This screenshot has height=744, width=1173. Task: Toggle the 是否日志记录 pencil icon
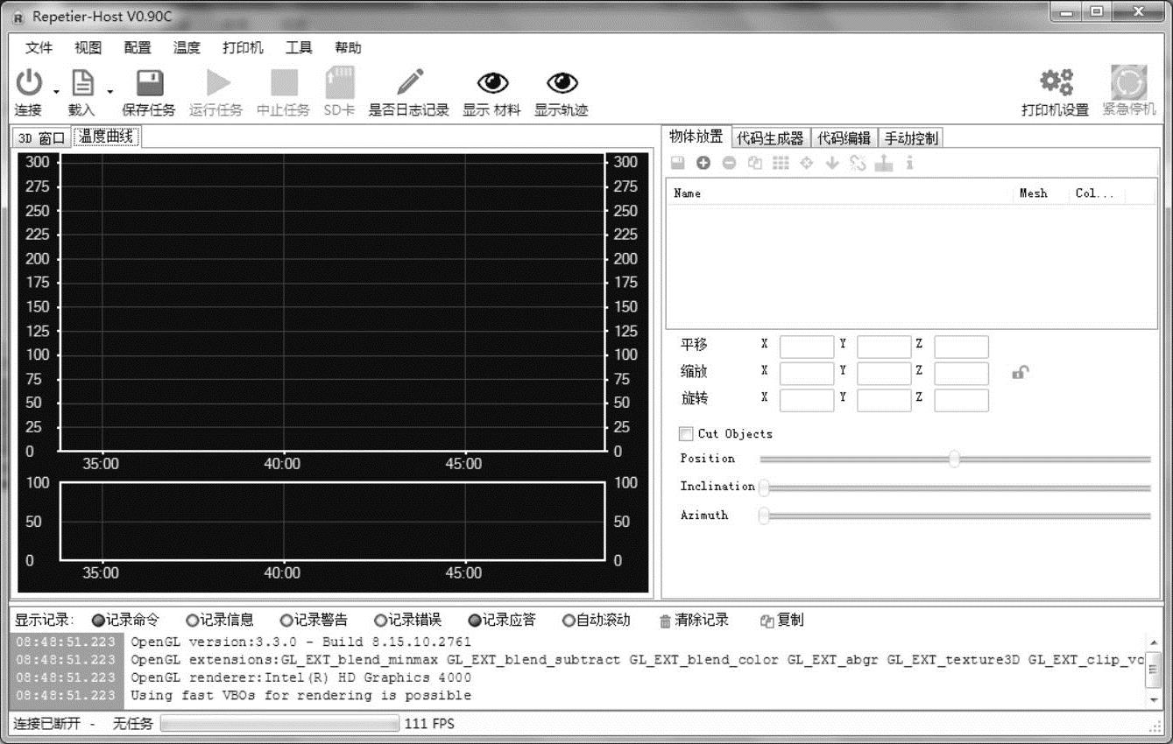point(408,83)
